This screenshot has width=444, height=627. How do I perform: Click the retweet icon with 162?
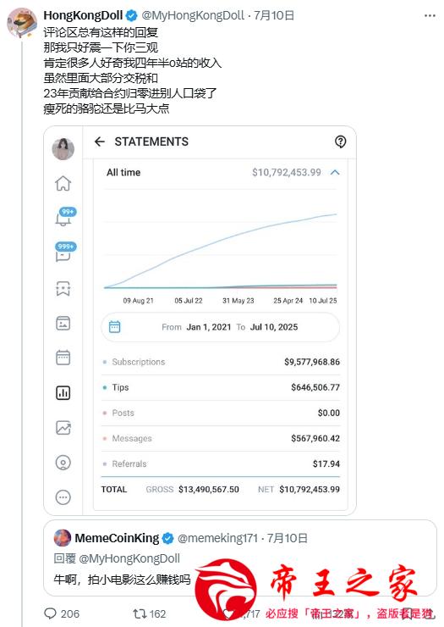pos(140,613)
